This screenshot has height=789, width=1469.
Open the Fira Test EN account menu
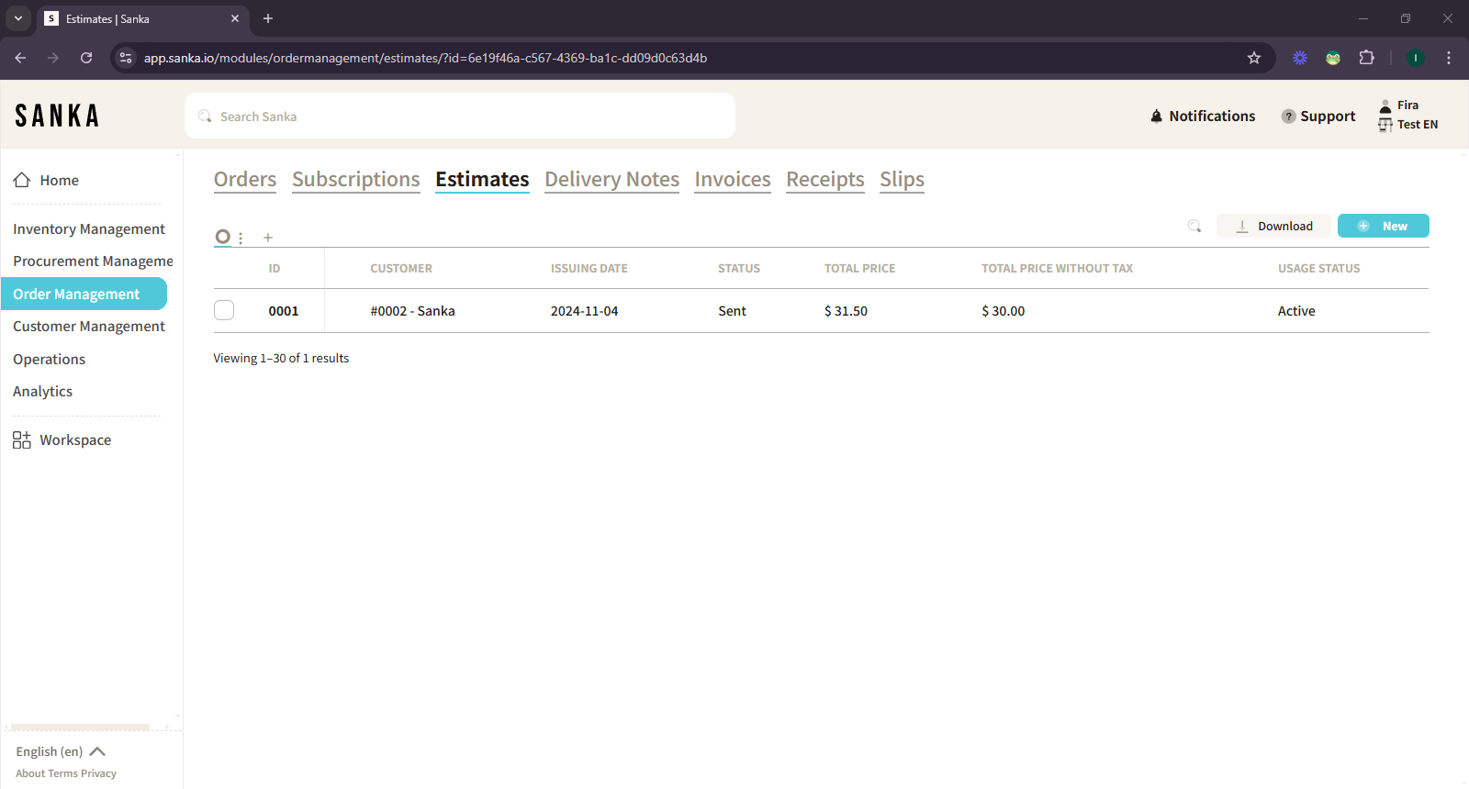tap(1407, 116)
